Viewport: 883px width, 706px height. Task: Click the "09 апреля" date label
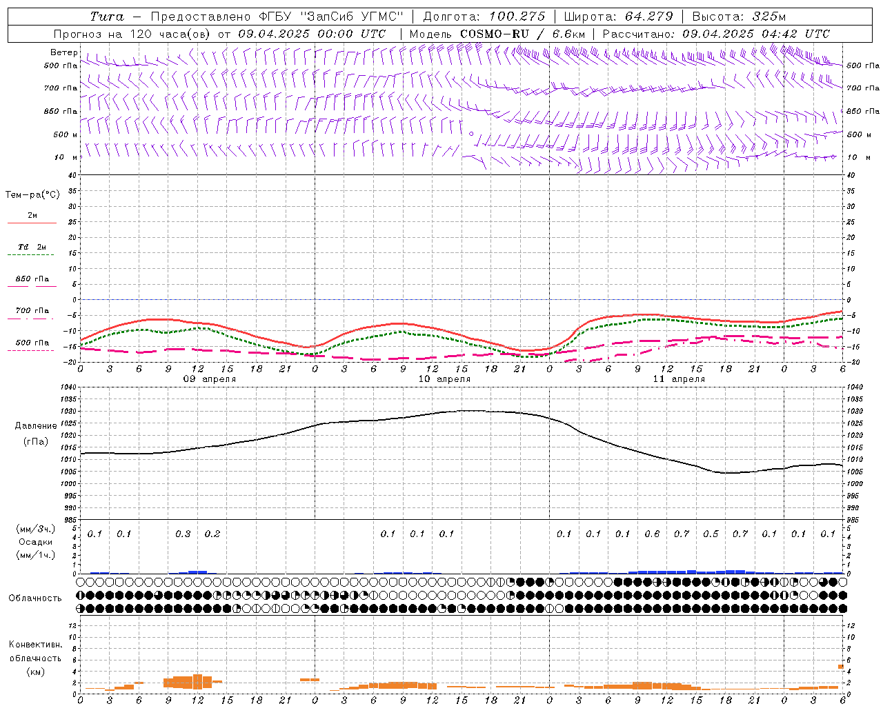210,379
